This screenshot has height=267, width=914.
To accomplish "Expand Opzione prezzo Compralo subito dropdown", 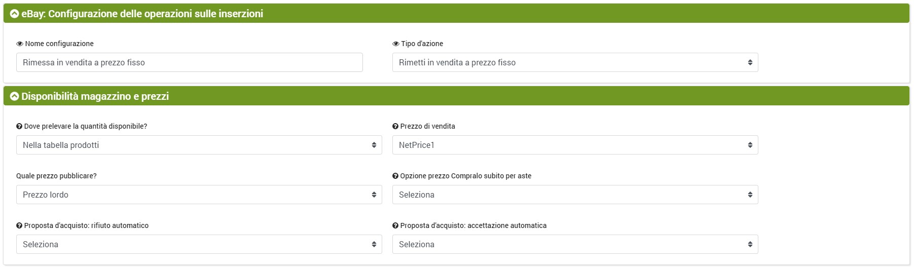I will [x=575, y=195].
